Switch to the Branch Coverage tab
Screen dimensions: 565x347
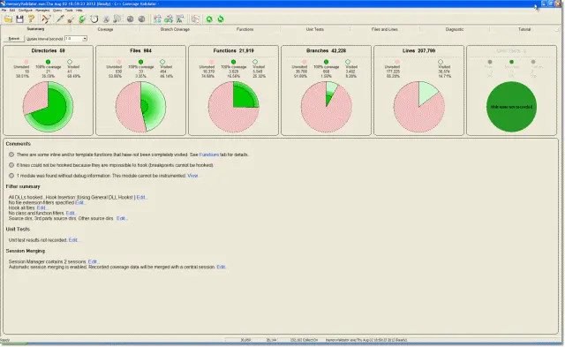point(175,29)
